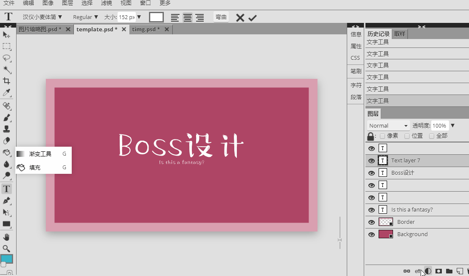The width and height of the screenshot is (469, 276).
Task: Expand the Regular font style dropdown
Action: 85,17
